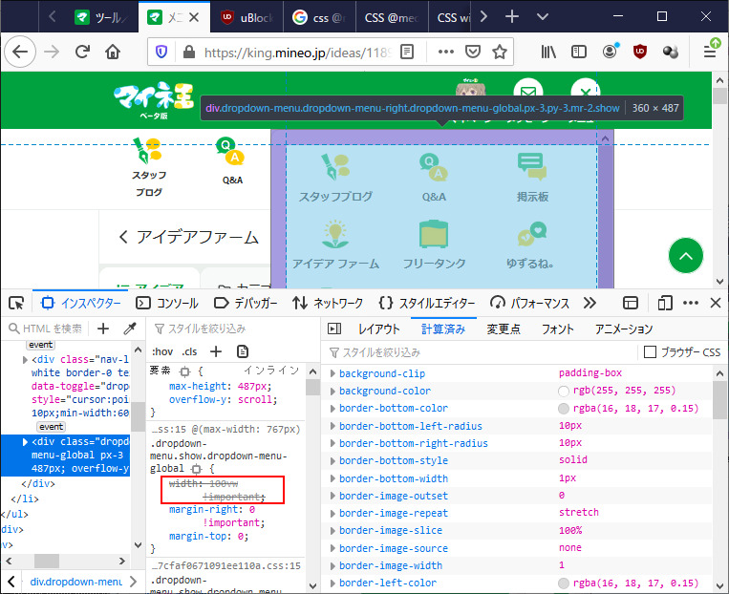The height and width of the screenshot is (594, 729).
Task: Toggle responsive design mode icon
Action: (x=665, y=303)
